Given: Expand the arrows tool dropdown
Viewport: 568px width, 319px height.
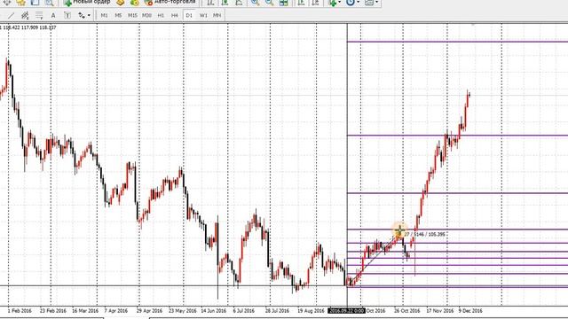Looking at the screenshot, I should point(89,16).
